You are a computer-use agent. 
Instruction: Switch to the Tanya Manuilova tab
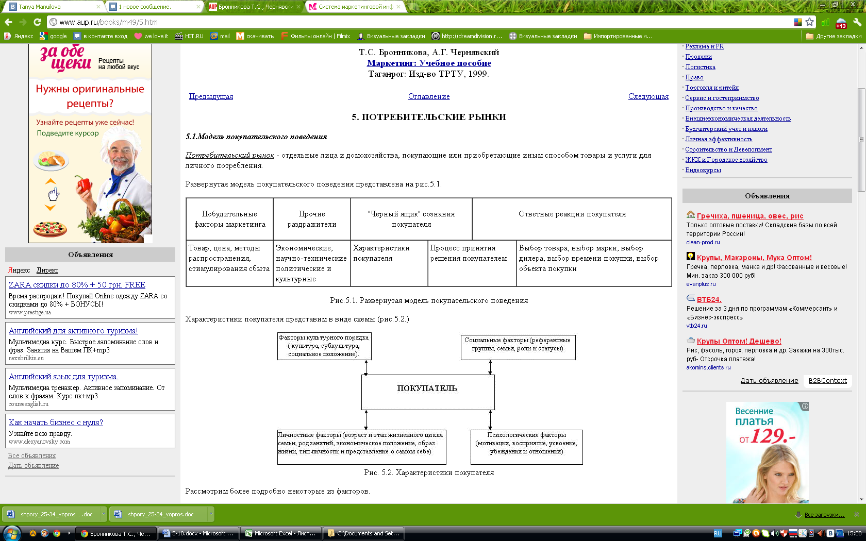tap(54, 7)
